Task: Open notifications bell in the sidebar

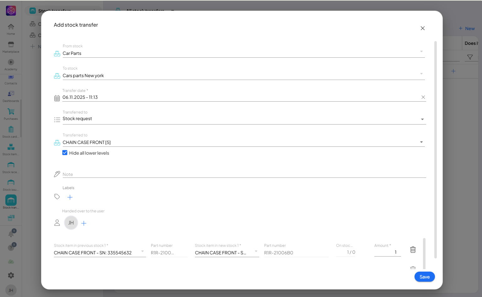Action: click(11, 234)
